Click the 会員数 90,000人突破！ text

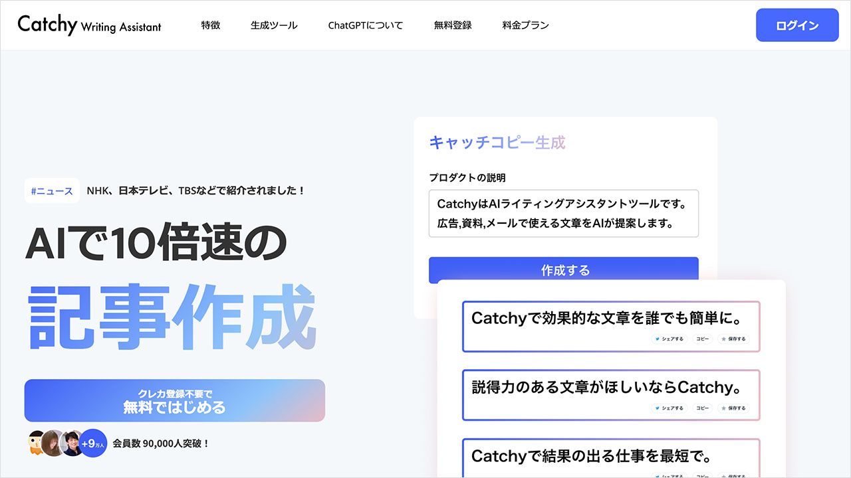coord(161,443)
